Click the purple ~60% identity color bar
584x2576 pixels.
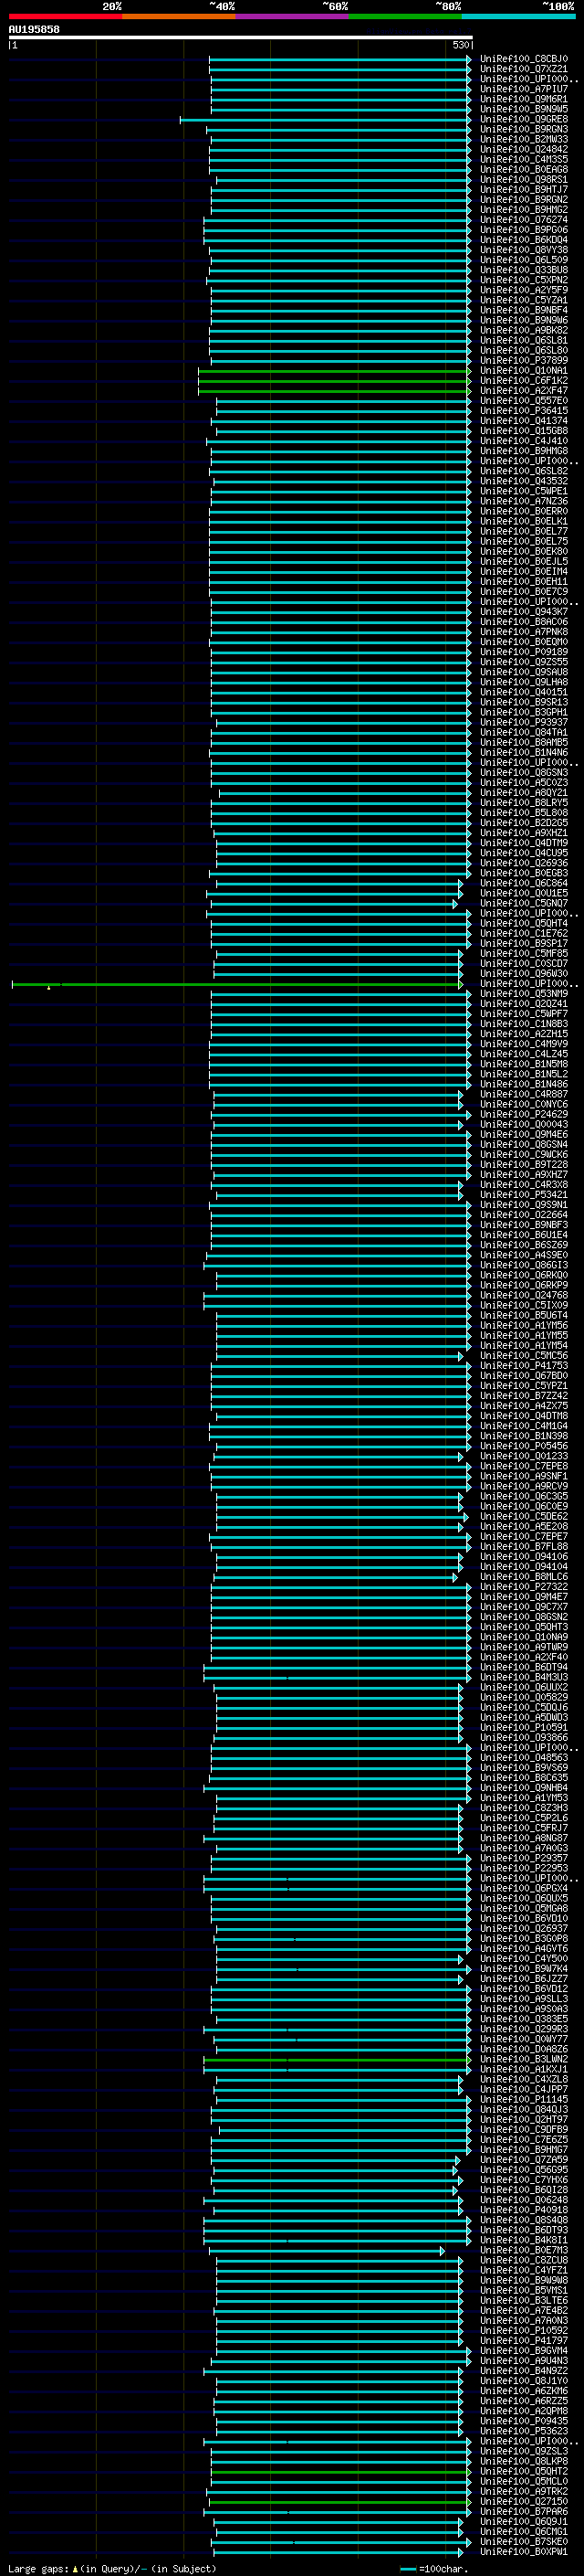coord(293,16)
